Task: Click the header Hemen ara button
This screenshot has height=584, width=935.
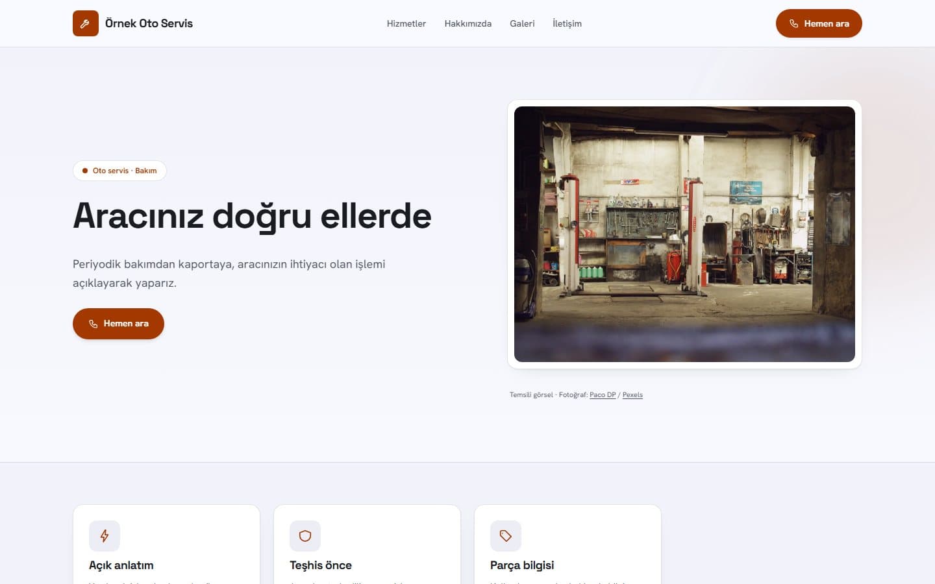Action: point(819,23)
